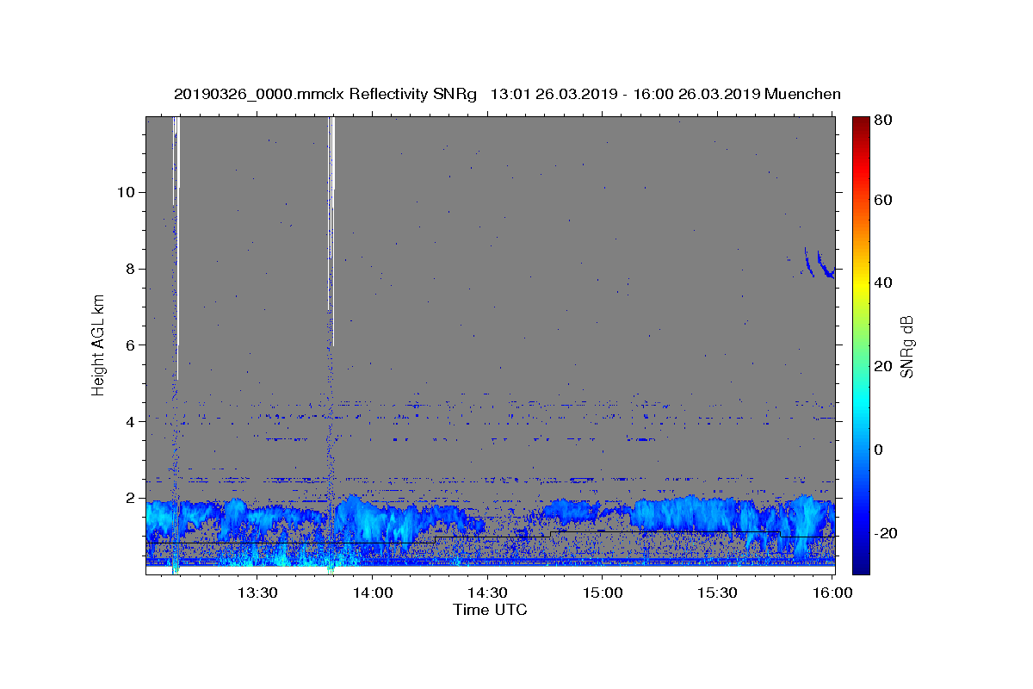Image resolution: width=1033 pixels, height=689 pixels.
Task: Click the 13:30 time tick label
Action: (257, 593)
